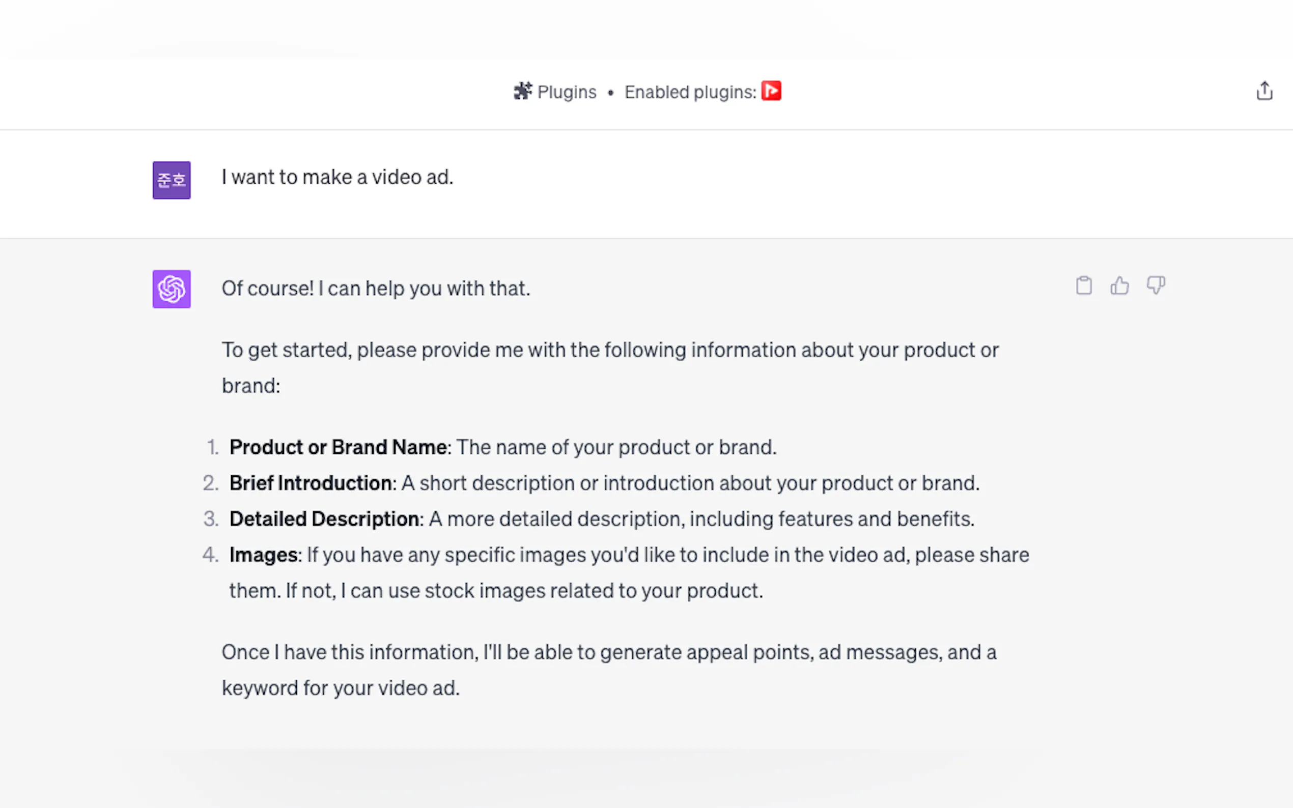Give the response a thumbs up
1293x808 pixels.
[x=1119, y=286]
